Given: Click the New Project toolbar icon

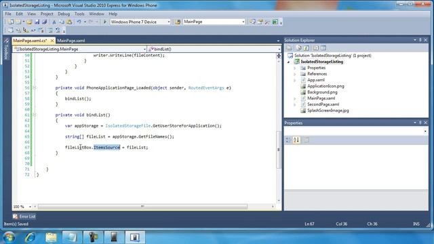Looking at the screenshot, I should tap(11, 22).
